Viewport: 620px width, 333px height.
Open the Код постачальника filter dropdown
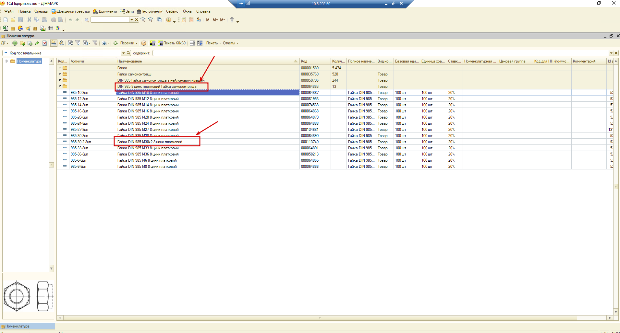(x=123, y=53)
